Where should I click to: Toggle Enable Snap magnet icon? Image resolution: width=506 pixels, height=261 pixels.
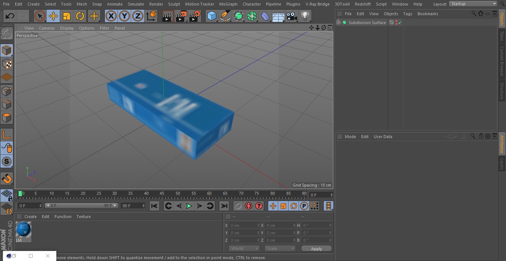[7, 179]
